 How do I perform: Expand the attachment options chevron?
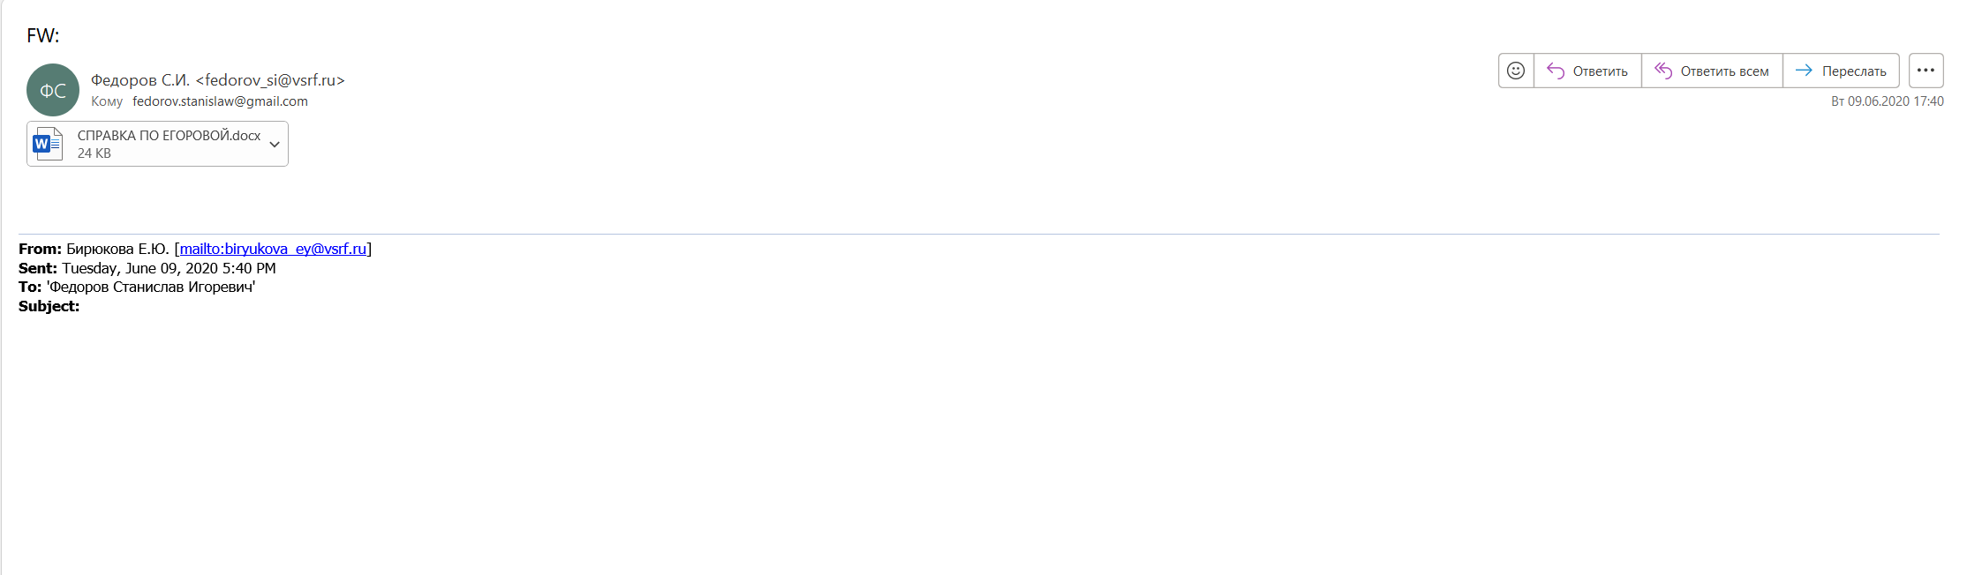275,144
